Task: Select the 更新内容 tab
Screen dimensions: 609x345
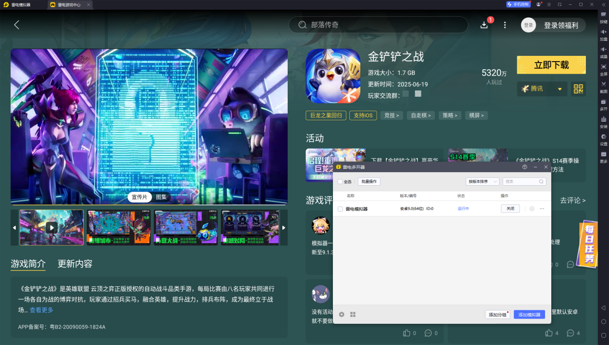Action: tap(75, 264)
